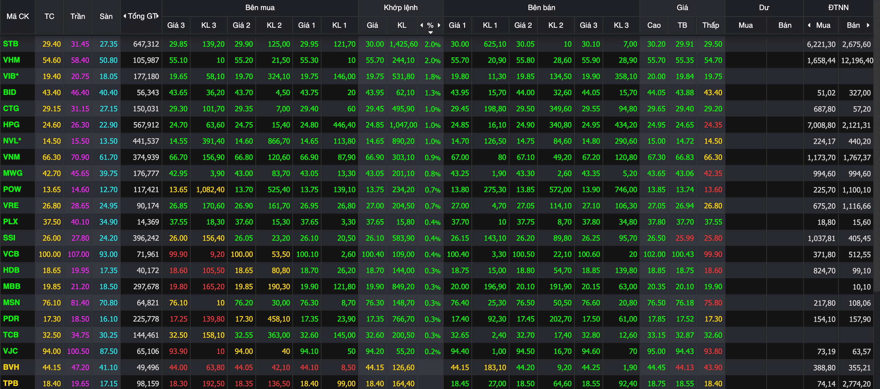Open the TCB stock symbol
The width and height of the screenshot is (880, 389).
(x=11, y=334)
